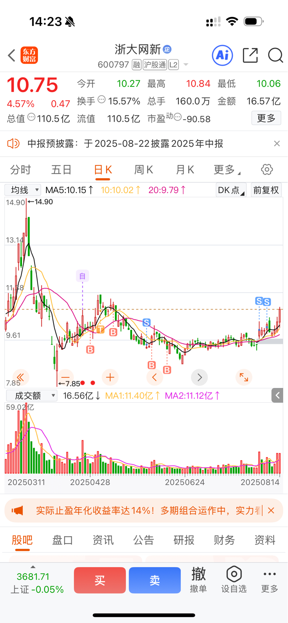Tap the 总值 info icon

(31, 117)
